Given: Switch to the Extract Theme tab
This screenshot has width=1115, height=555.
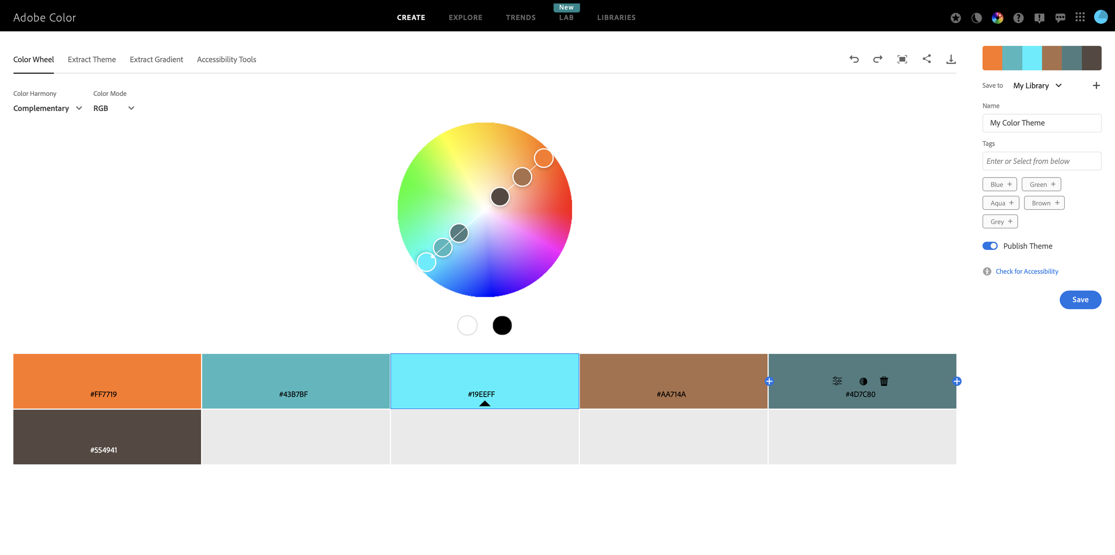Looking at the screenshot, I should 91,59.
